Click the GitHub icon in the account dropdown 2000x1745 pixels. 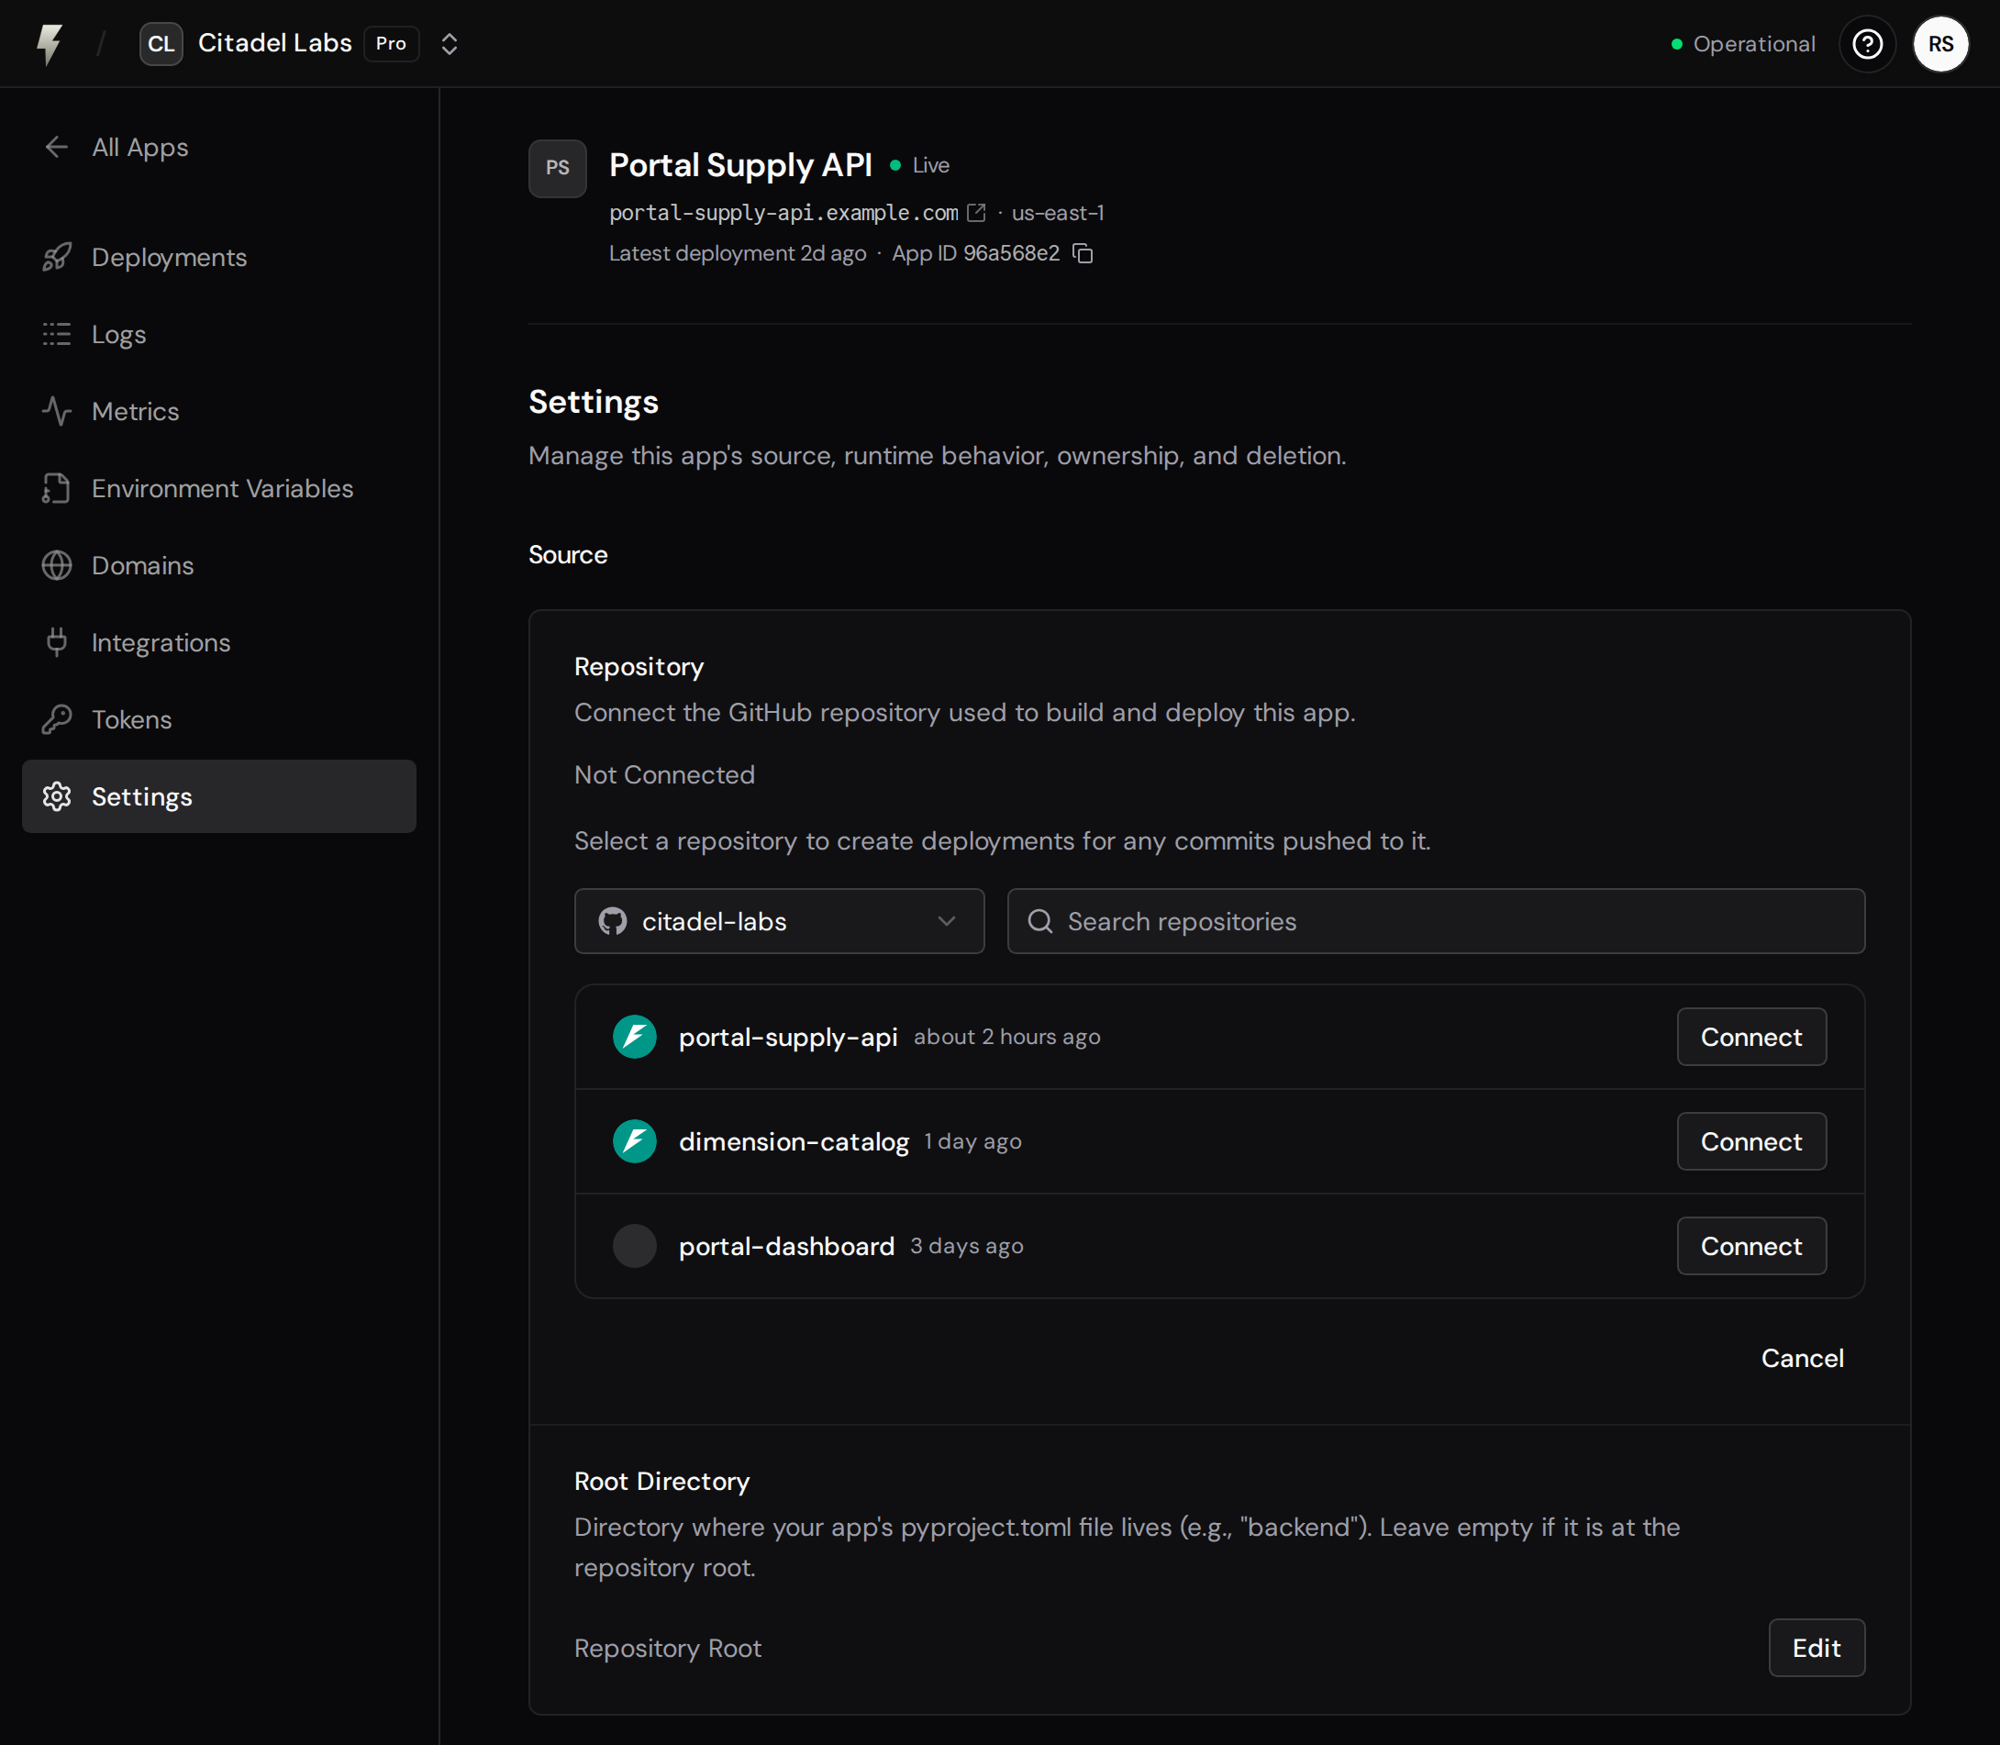[x=613, y=920]
